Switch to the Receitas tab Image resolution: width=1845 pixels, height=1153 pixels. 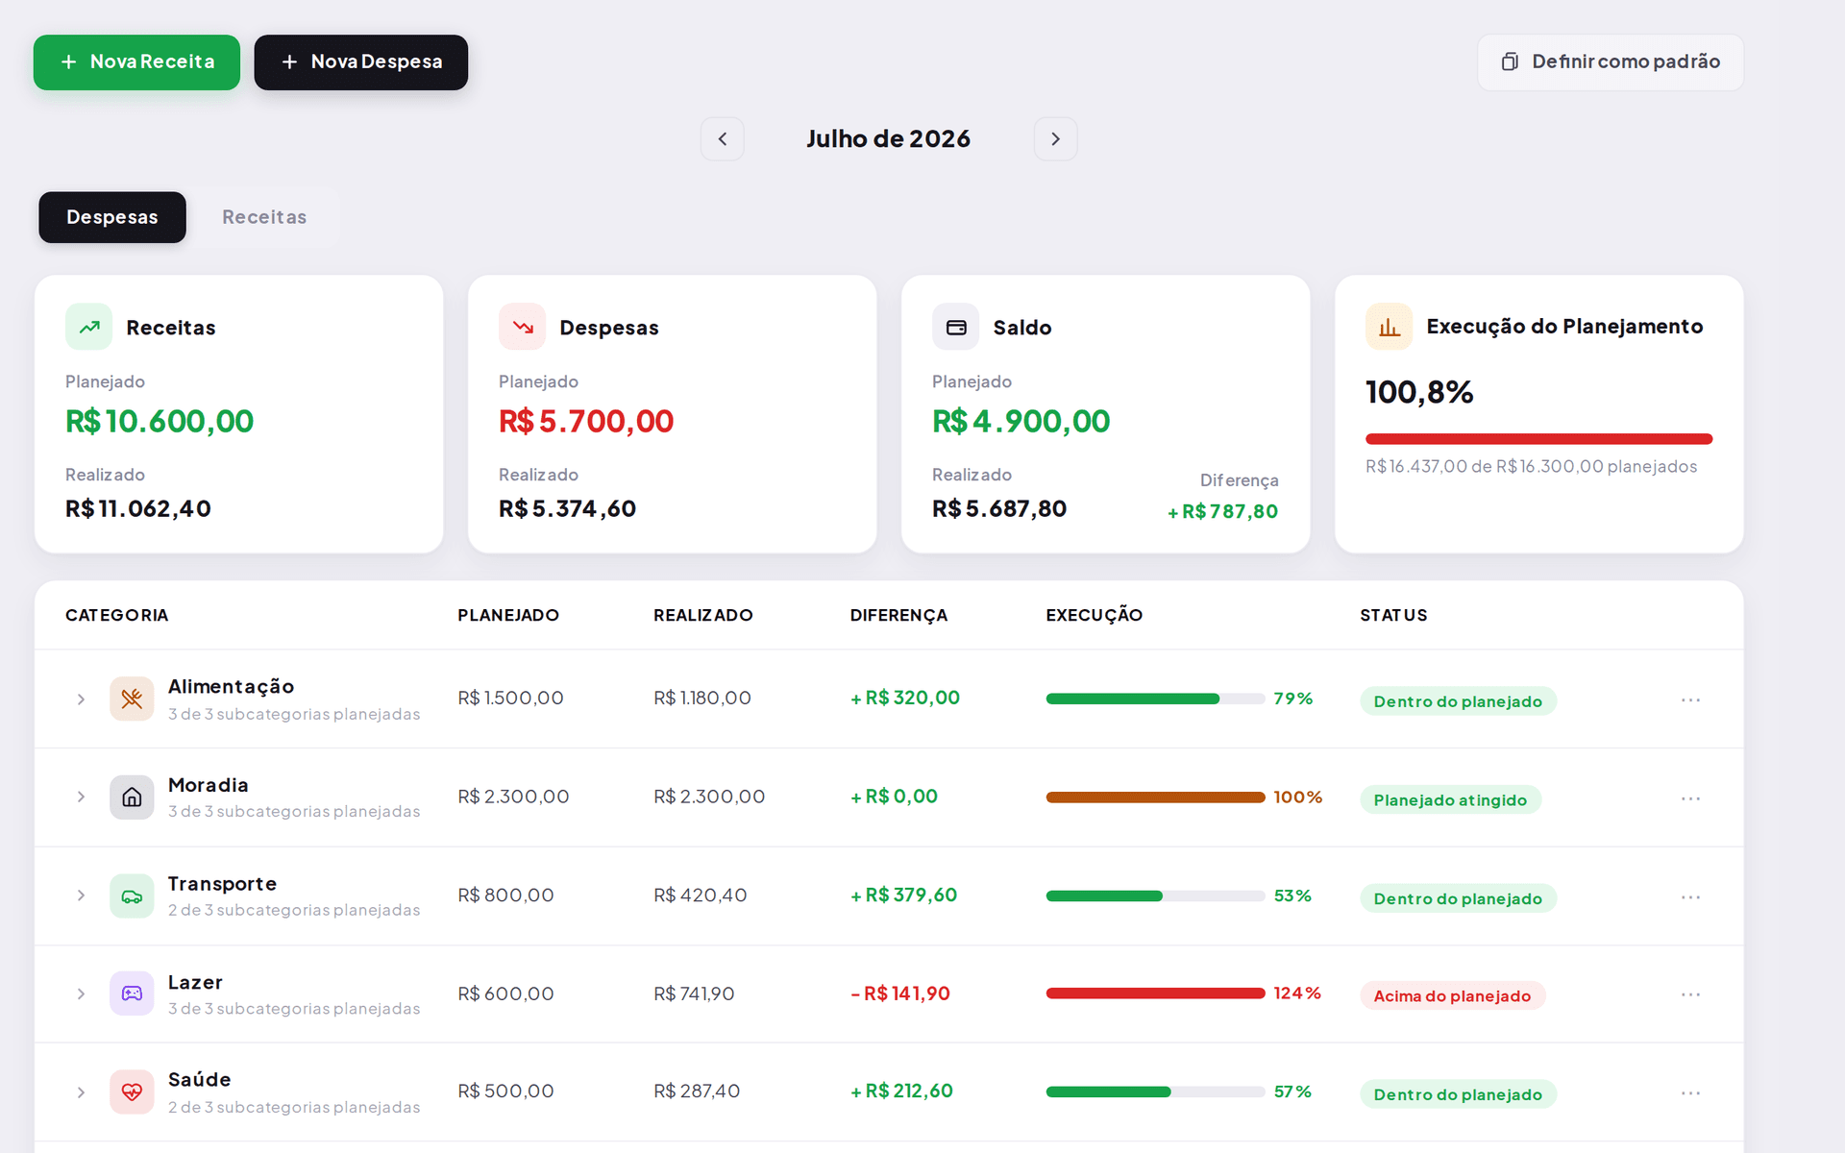(264, 217)
